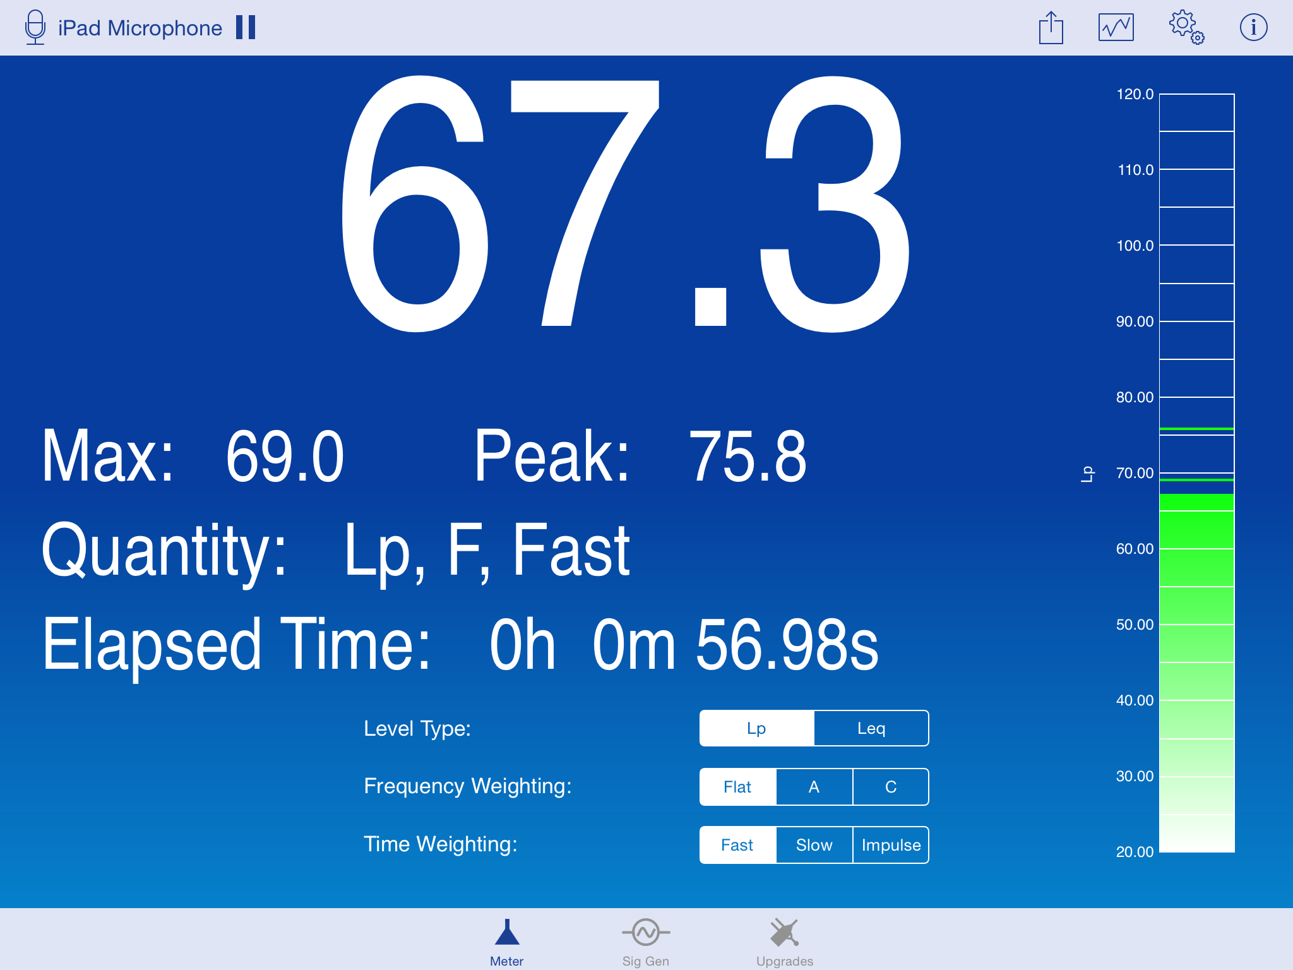This screenshot has height=970, width=1293.
Task: Select Impulse time weighting
Action: [x=891, y=844]
